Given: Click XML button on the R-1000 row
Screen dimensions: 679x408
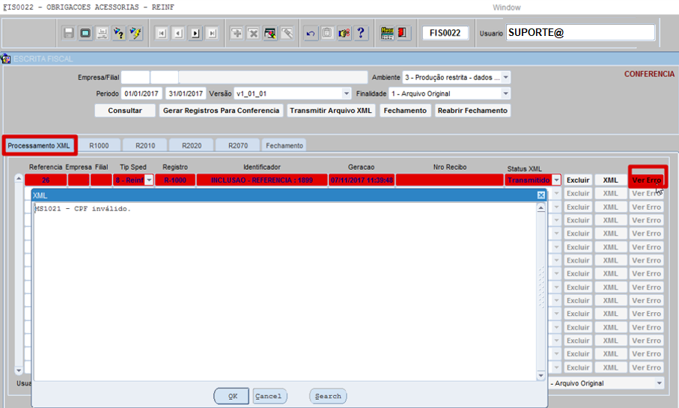Looking at the screenshot, I should [610, 180].
